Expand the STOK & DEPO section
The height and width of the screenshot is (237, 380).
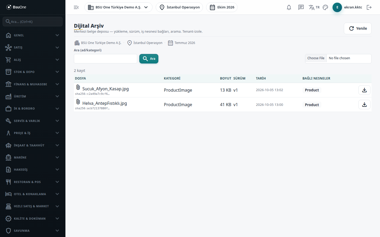pyautogui.click(x=33, y=72)
